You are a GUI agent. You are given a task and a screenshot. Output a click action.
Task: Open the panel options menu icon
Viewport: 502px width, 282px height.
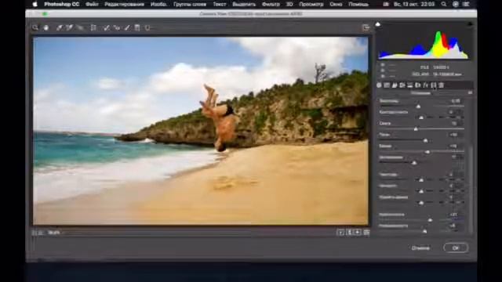(470, 92)
